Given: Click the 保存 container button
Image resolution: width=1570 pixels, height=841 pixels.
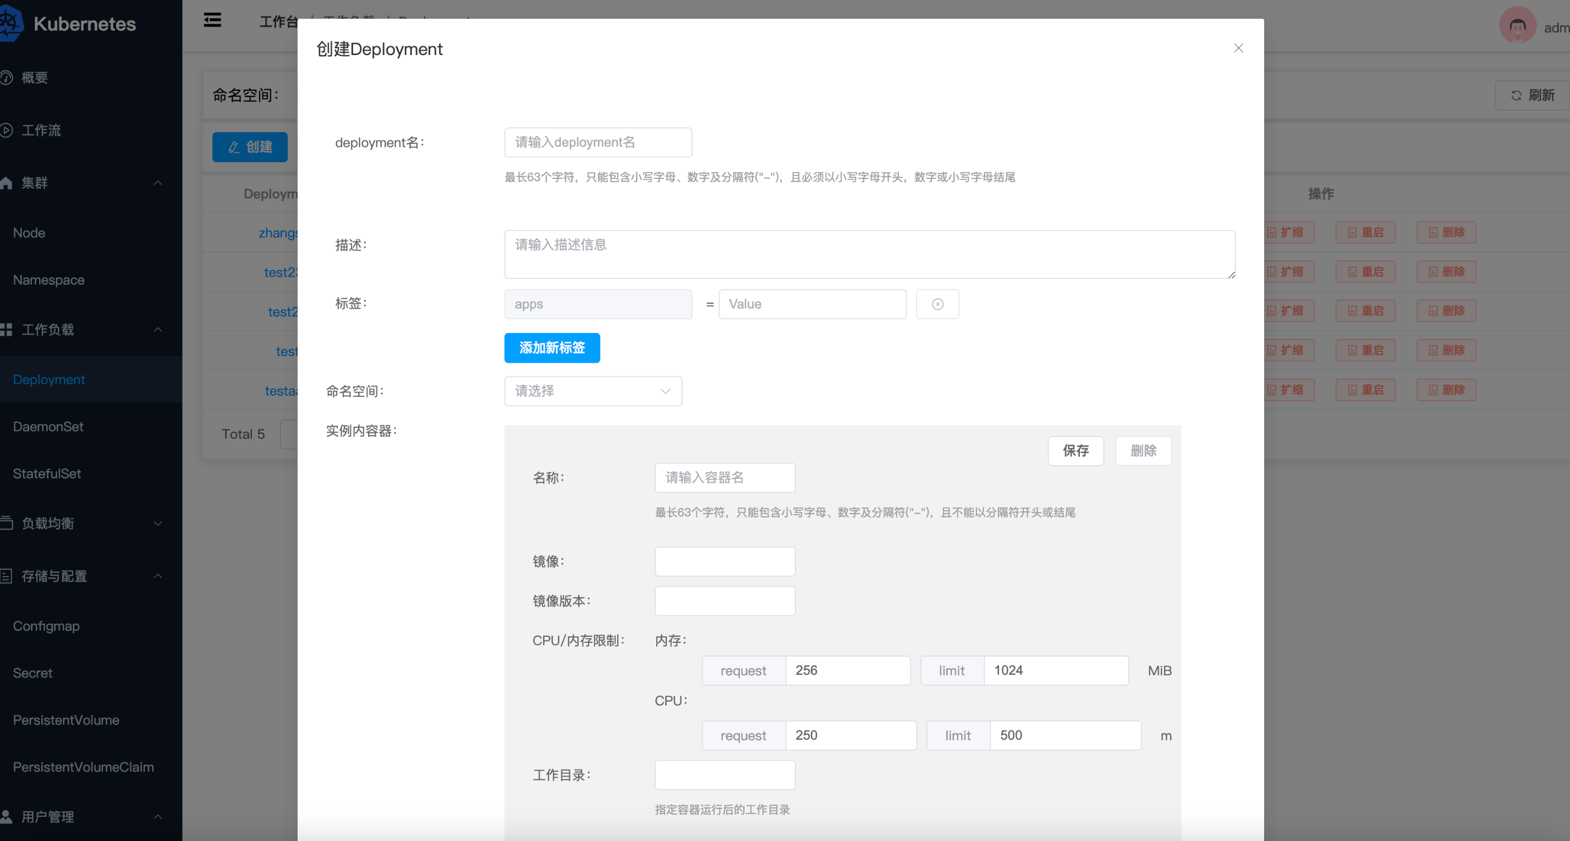Looking at the screenshot, I should point(1075,451).
